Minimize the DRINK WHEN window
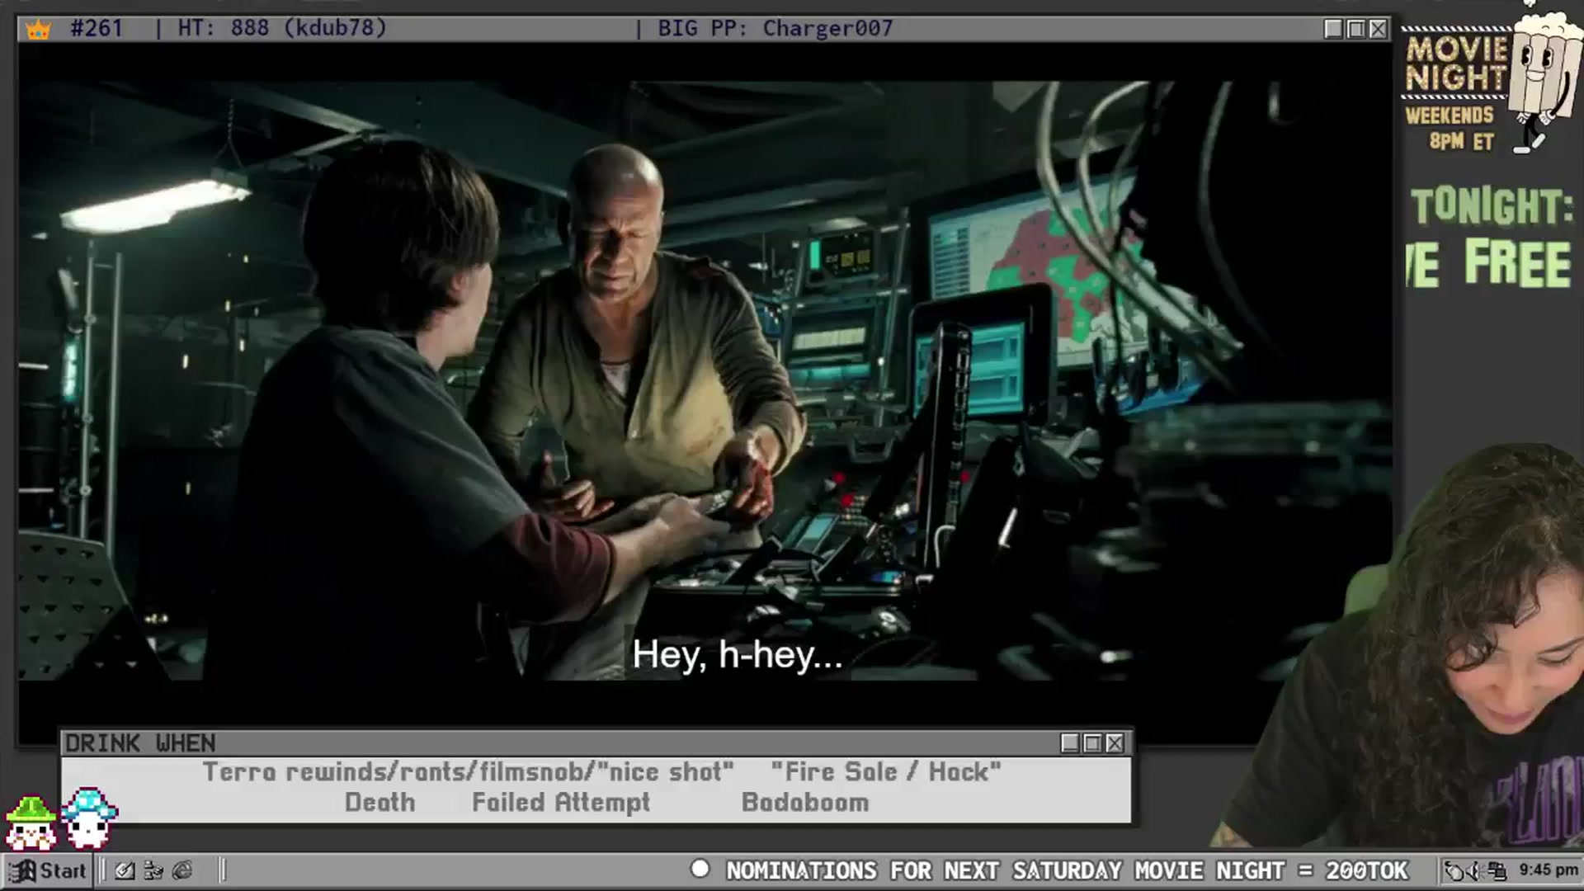The width and height of the screenshot is (1584, 891). pos(1070,743)
